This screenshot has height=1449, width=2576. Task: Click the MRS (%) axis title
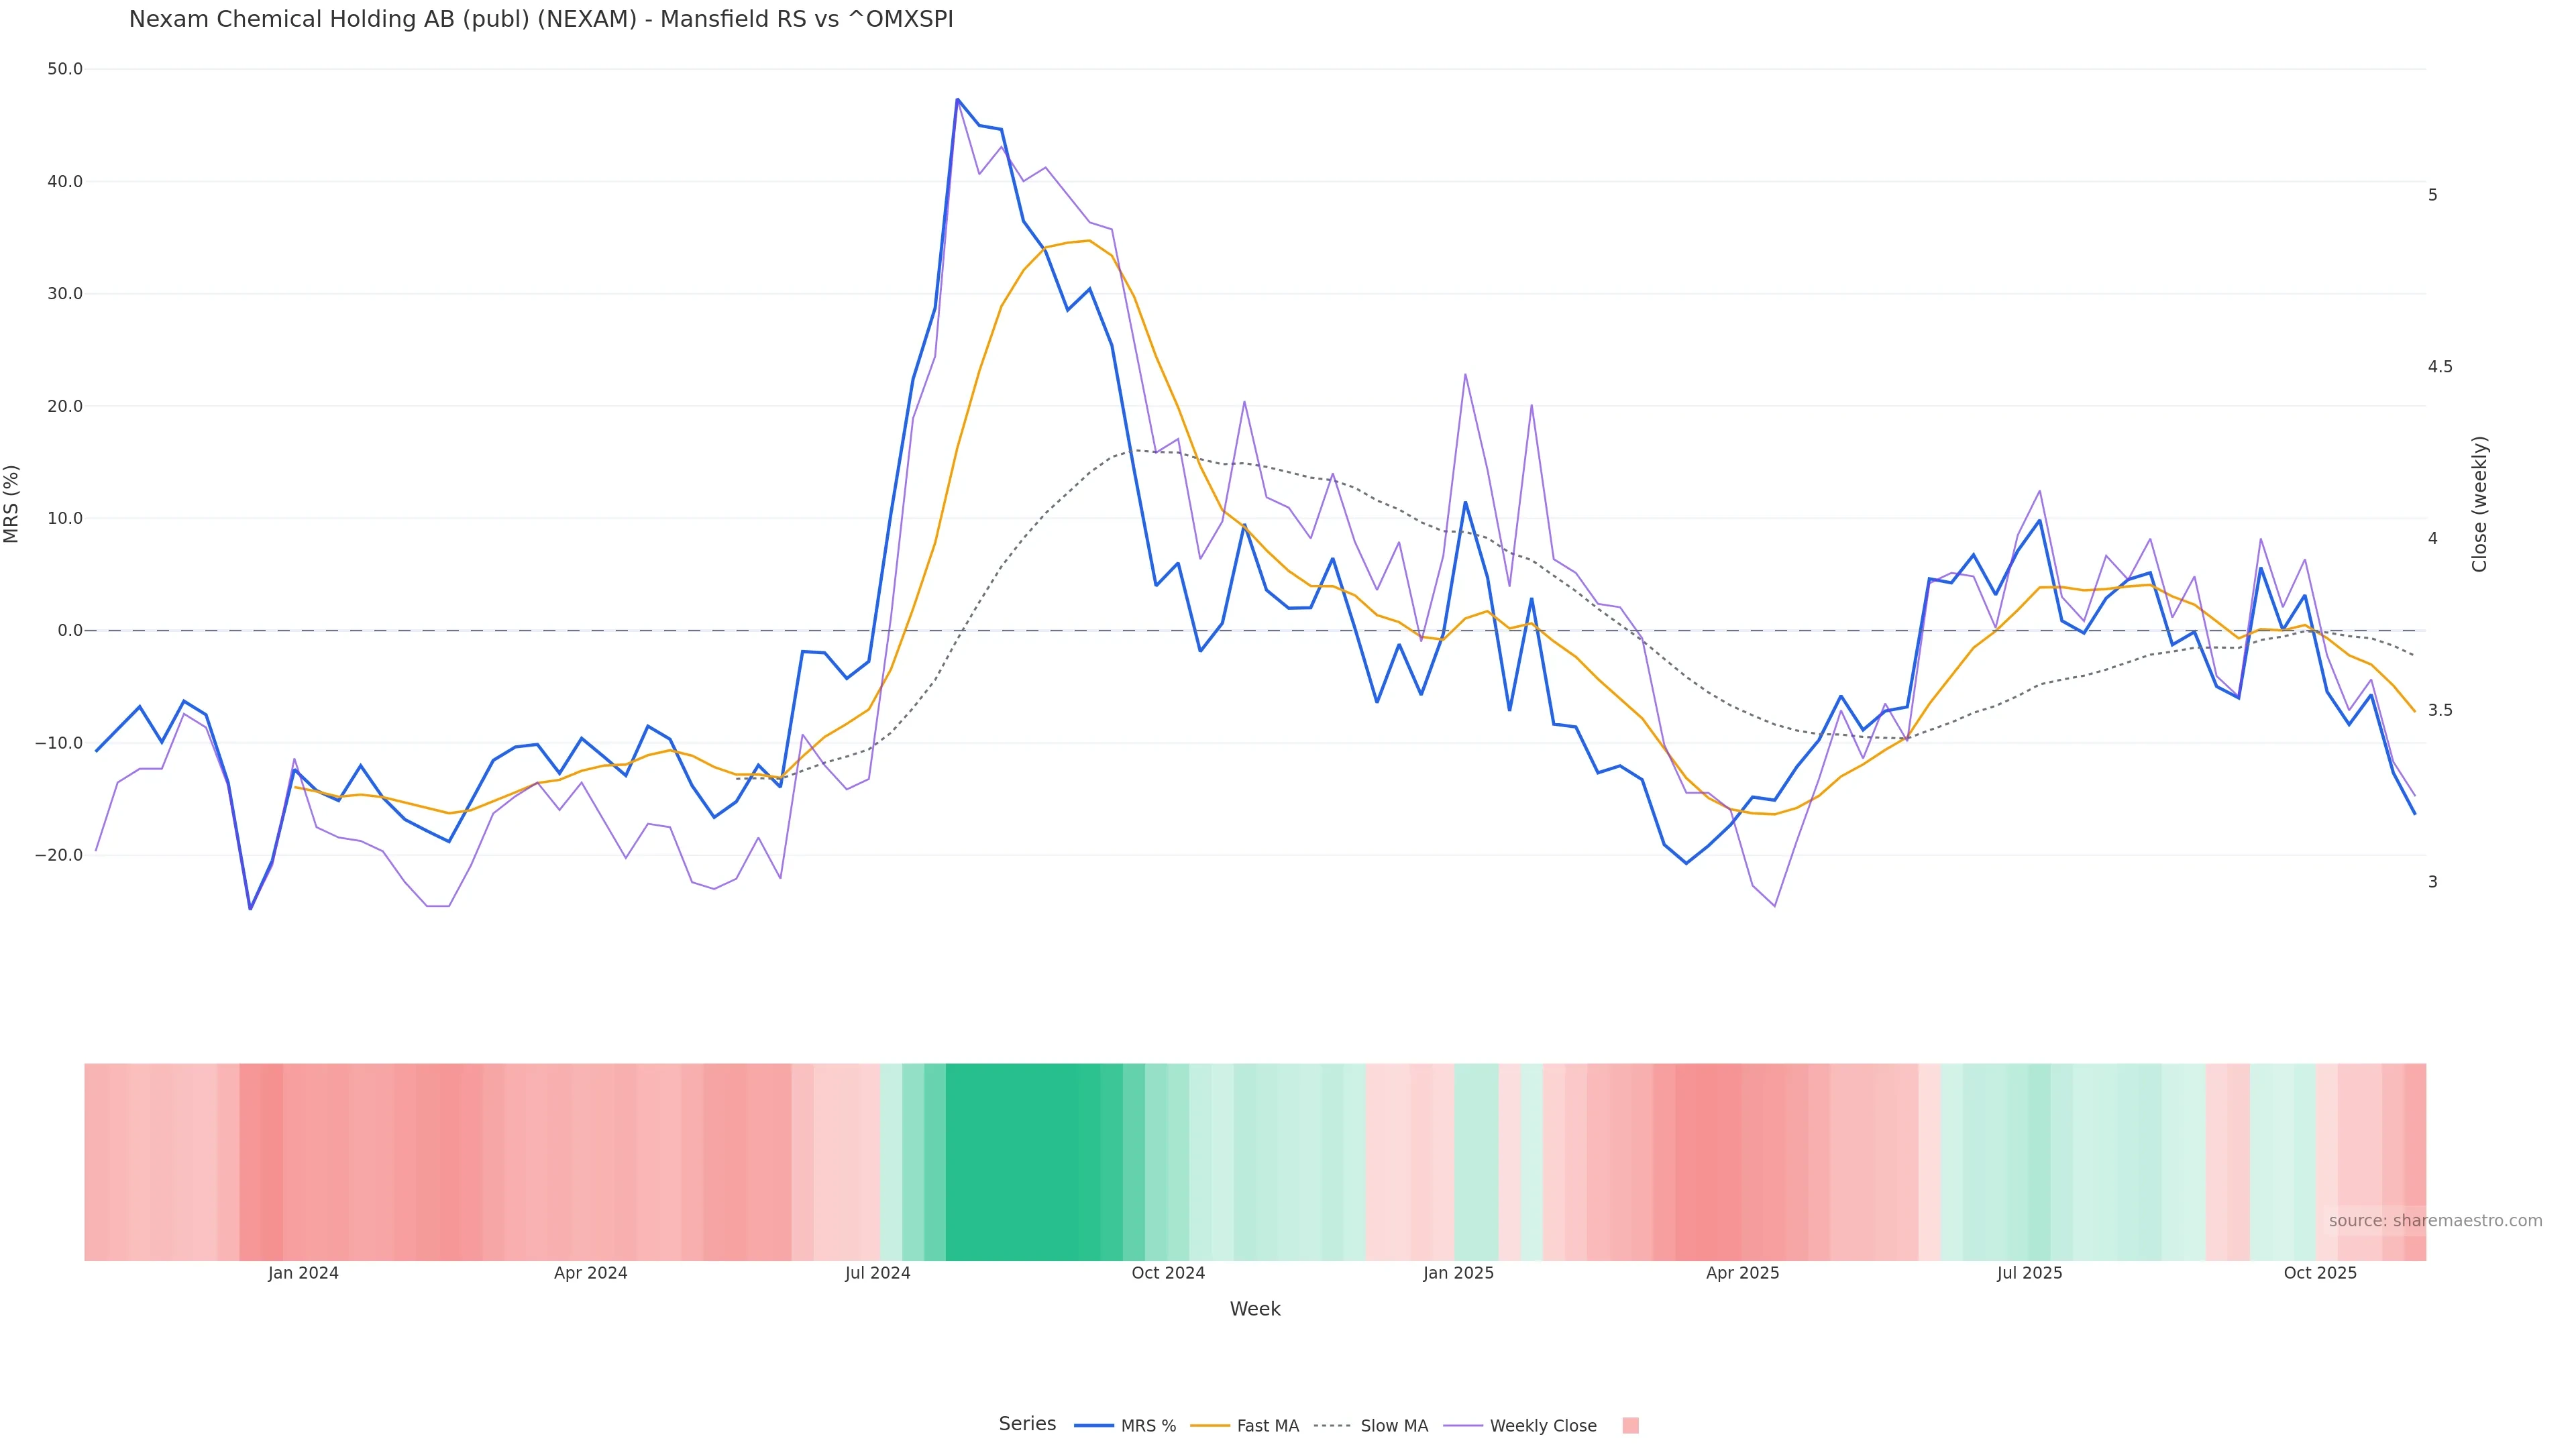(12, 504)
